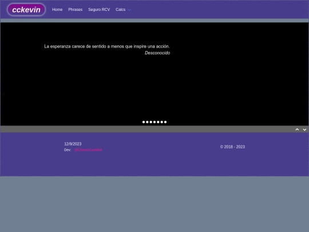Select the seventh (last) carousel indicator dot
309x232 pixels.
(165, 122)
